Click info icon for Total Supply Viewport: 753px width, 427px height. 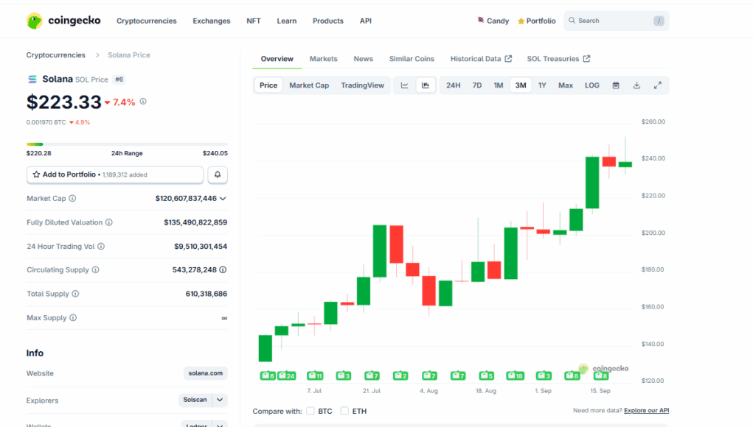coord(75,294)
